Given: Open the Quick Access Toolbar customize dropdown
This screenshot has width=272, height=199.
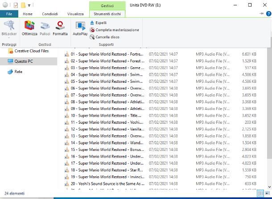Looking at the screenshot, I should click(x=29, y=5).
